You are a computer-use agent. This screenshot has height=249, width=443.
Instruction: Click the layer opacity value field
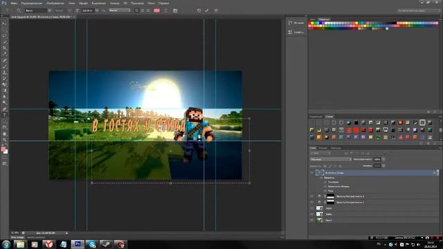(x=377, y=160)
